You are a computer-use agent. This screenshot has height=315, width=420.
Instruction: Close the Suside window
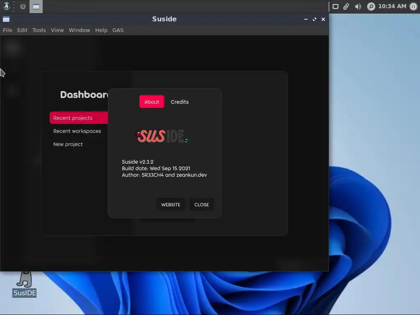pyautogui.click(x=323, y=19)
